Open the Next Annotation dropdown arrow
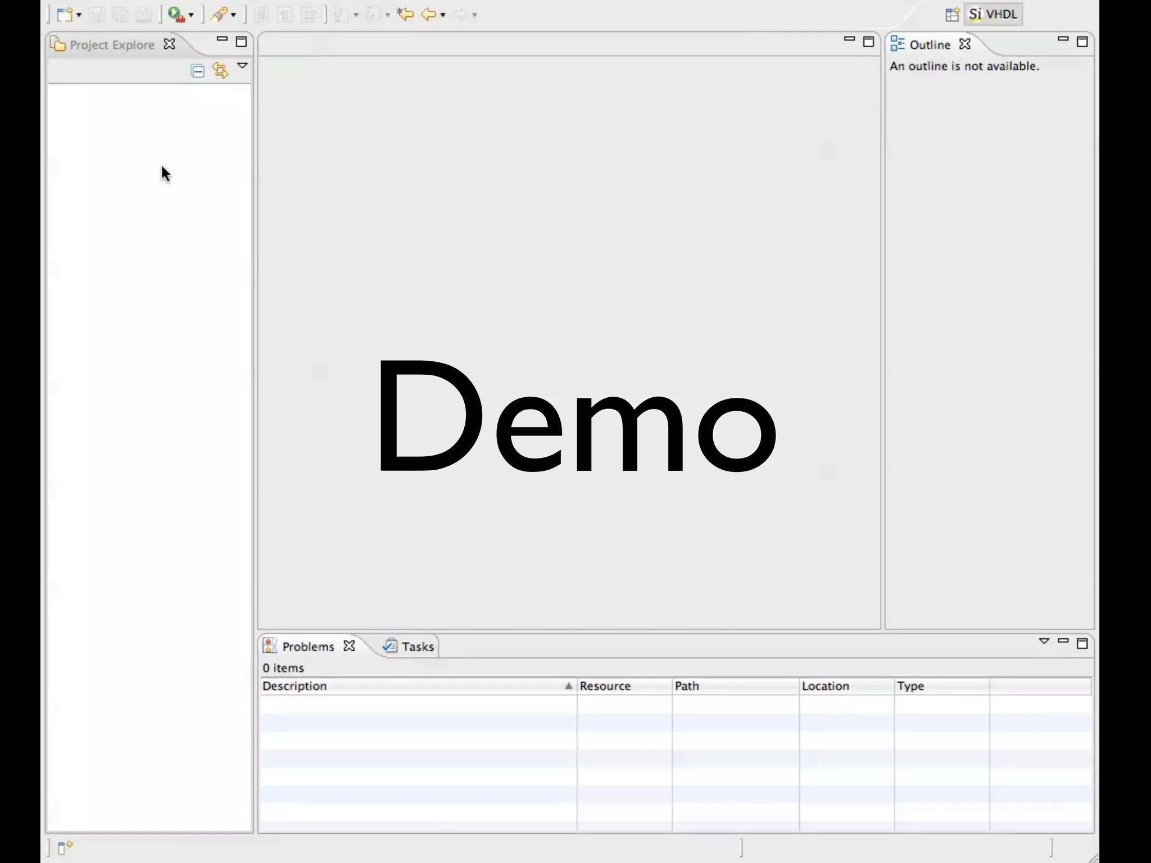 coord(356,15)
